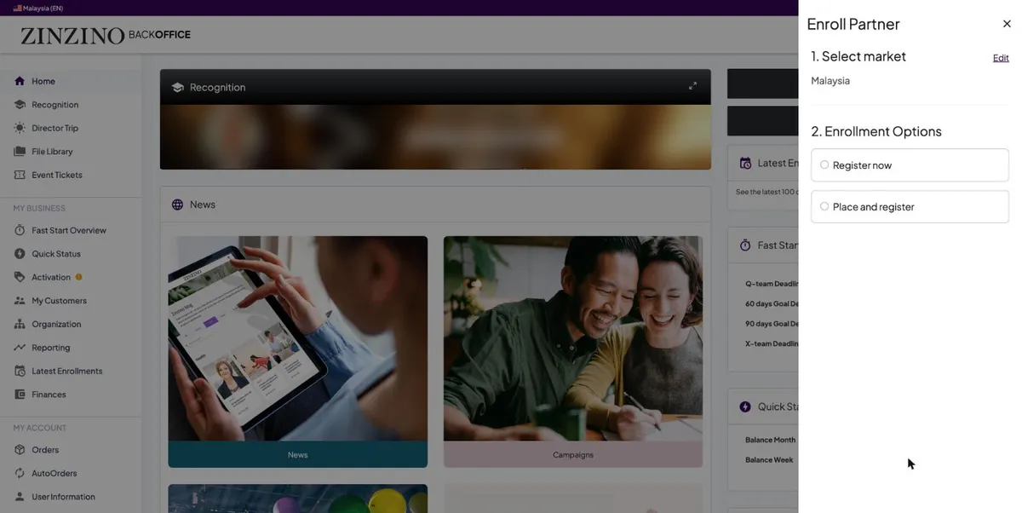The image size is (1022, 513).
Task: Expand the Recognition panel to fullscreen
Action: point(692,86)
